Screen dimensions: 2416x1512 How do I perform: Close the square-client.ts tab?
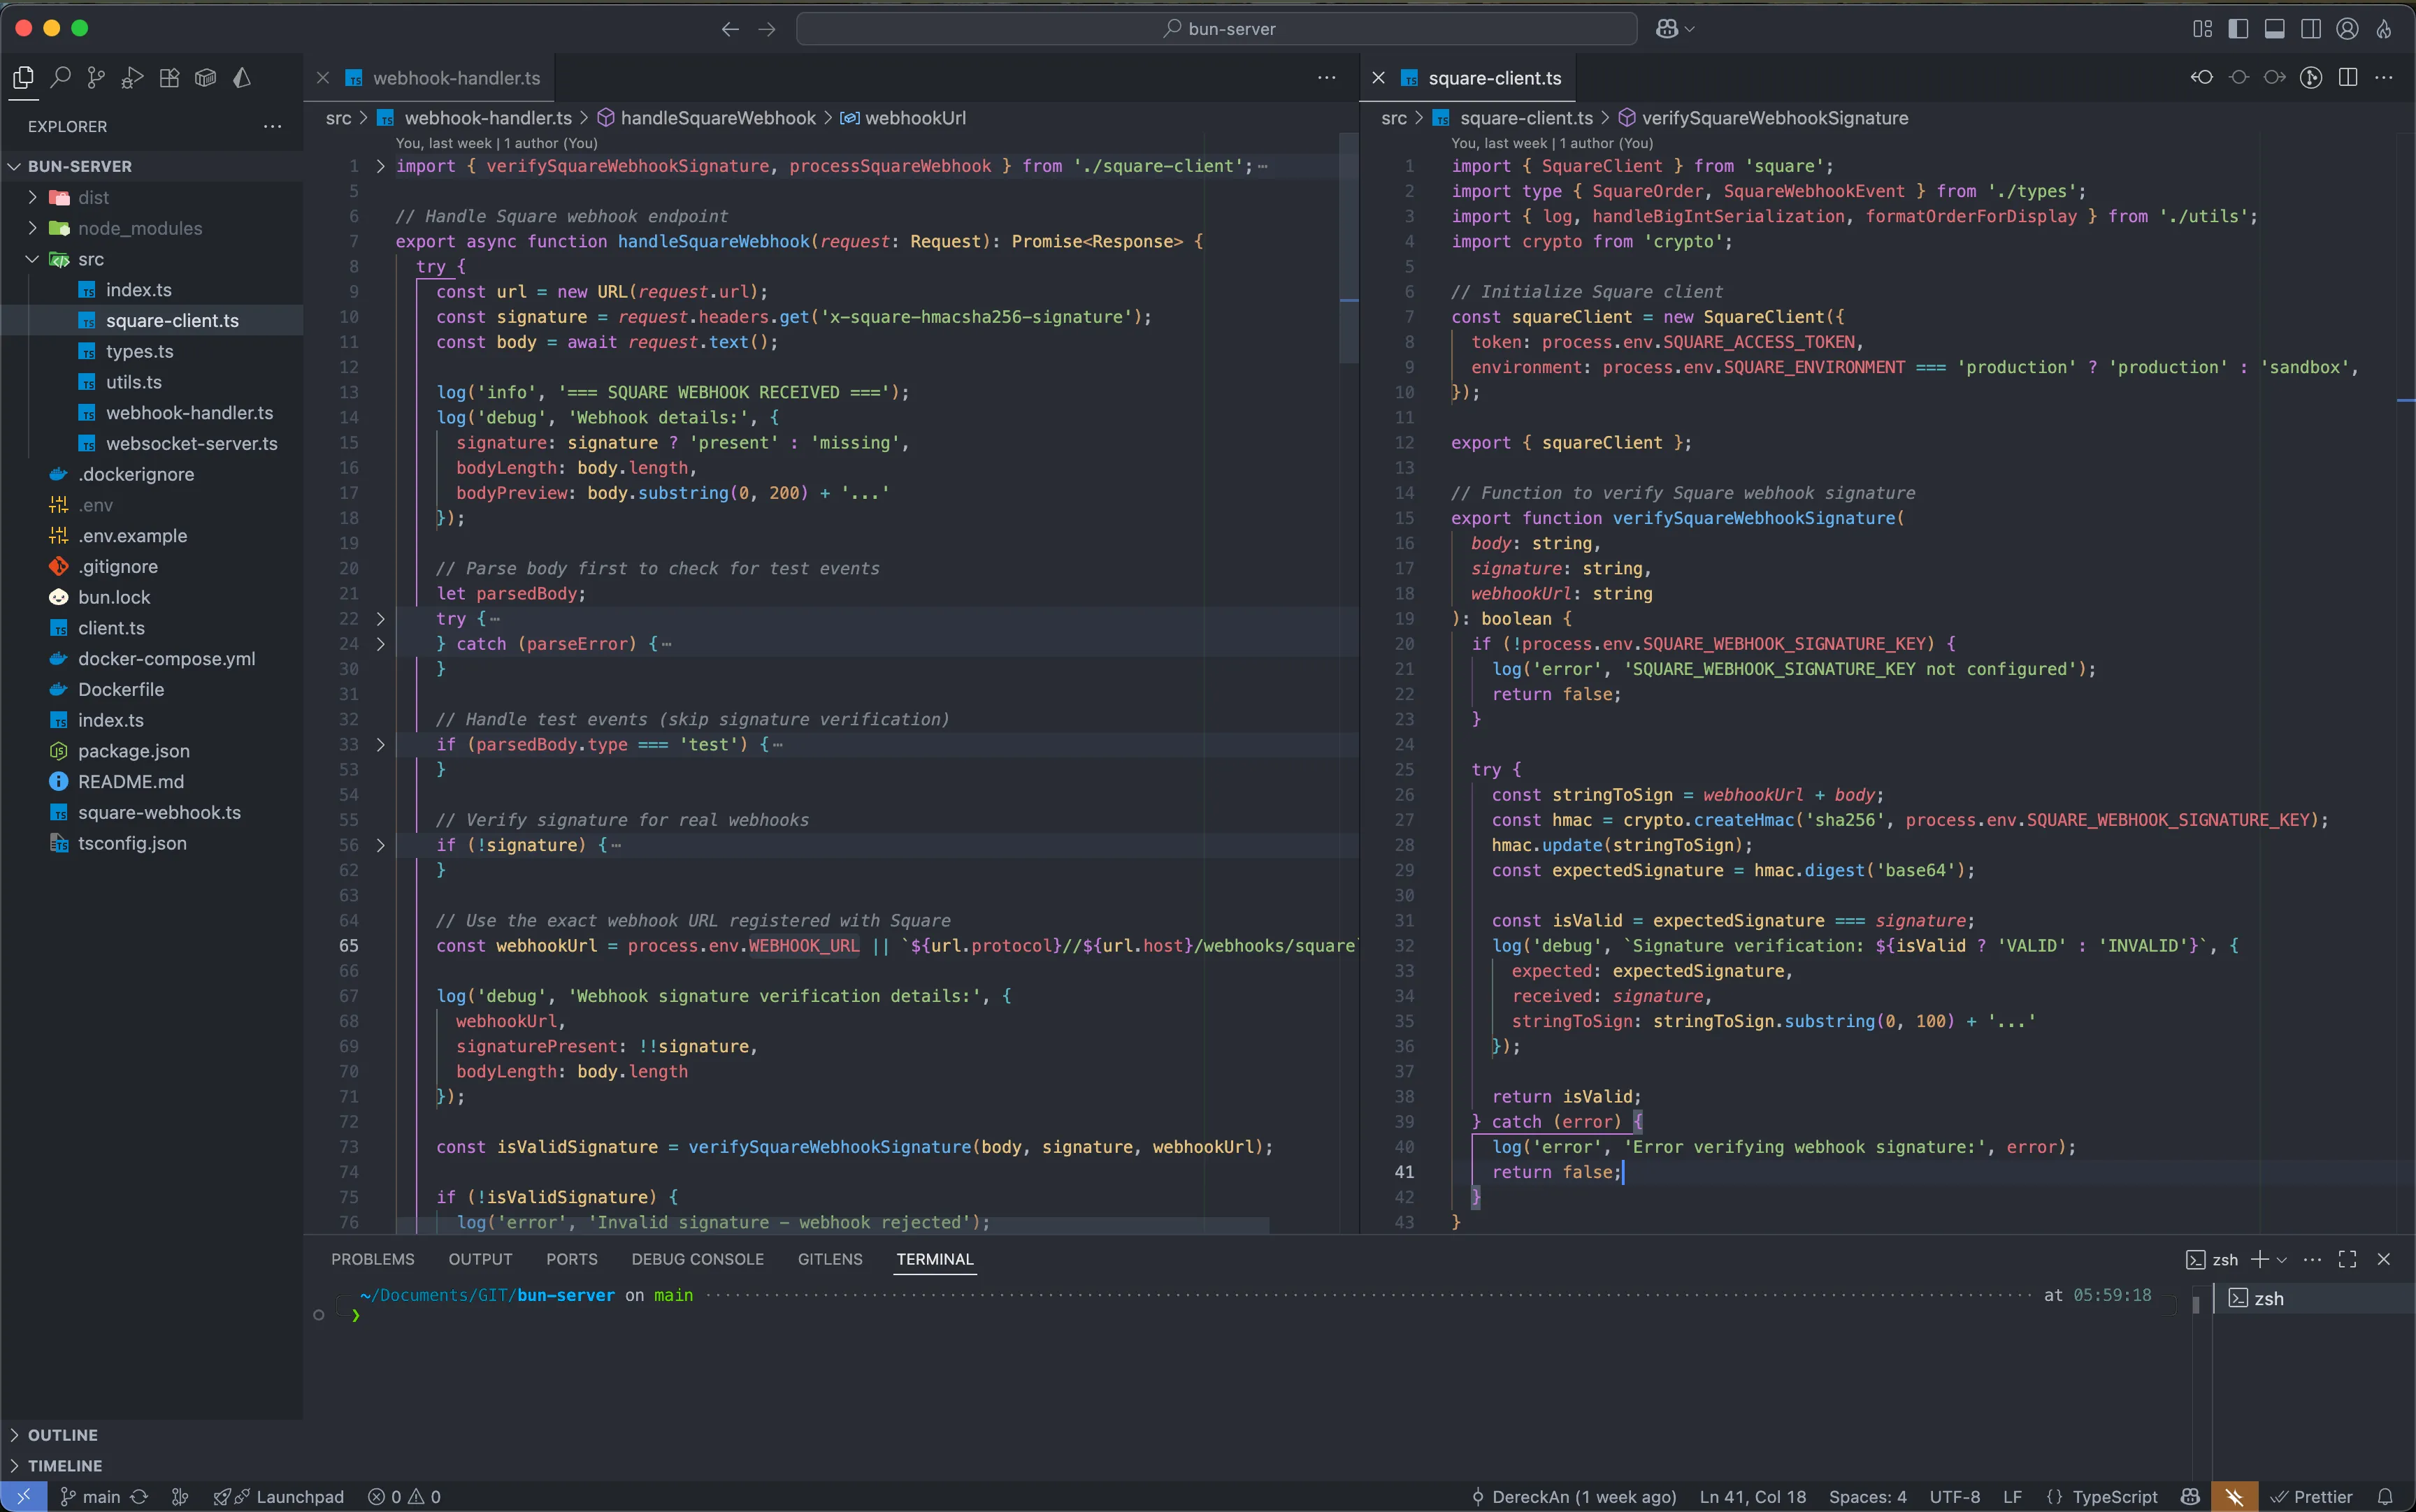tap(1379, 77)
